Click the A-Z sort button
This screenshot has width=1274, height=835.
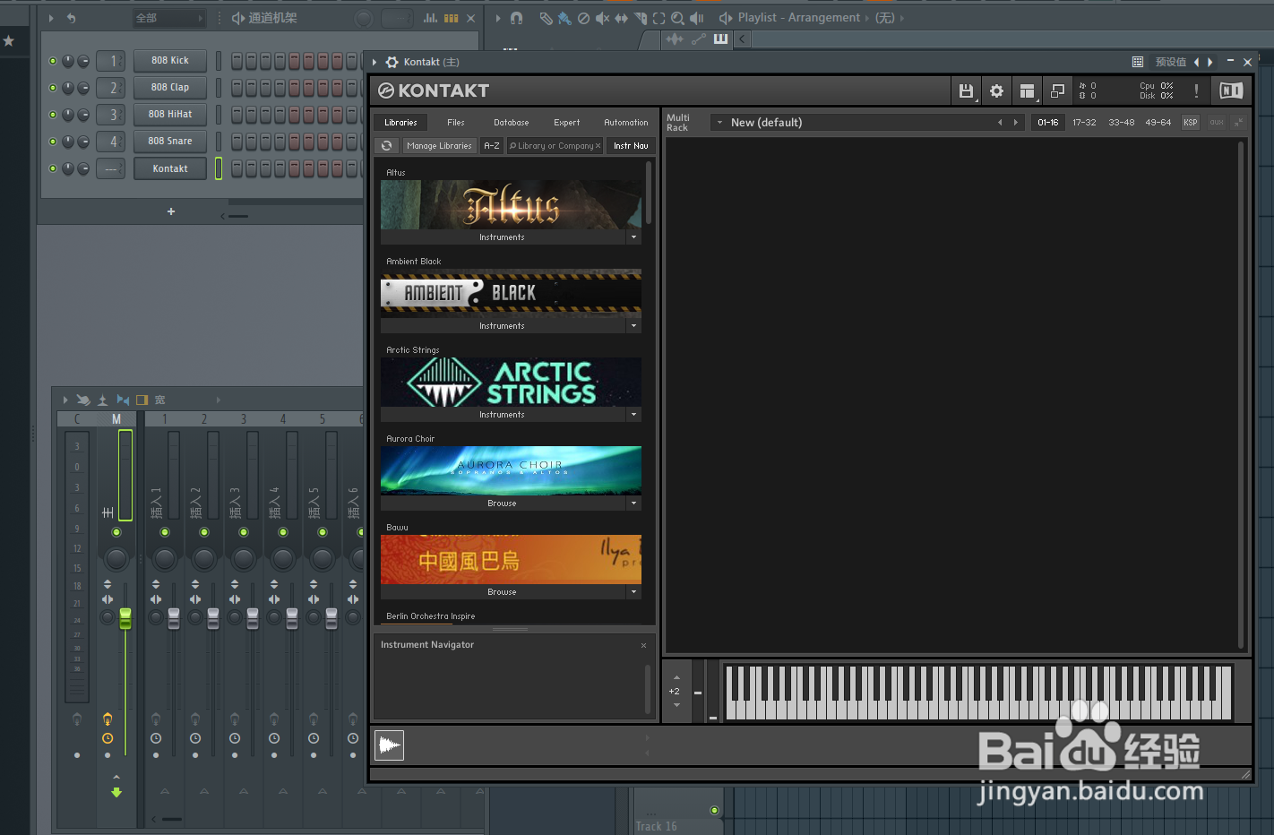492,145
